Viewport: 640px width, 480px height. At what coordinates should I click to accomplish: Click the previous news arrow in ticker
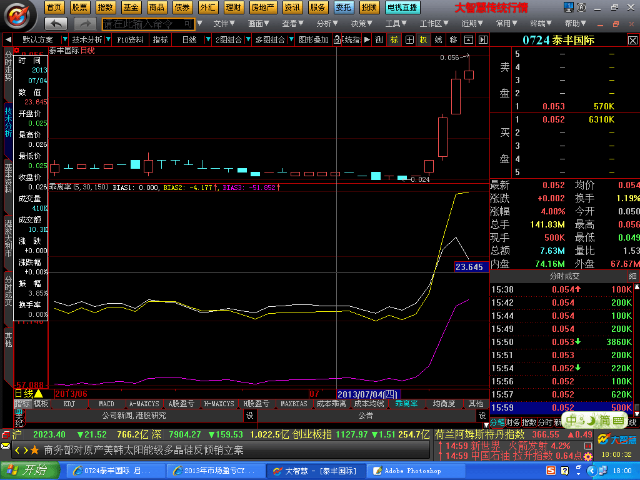17,450
